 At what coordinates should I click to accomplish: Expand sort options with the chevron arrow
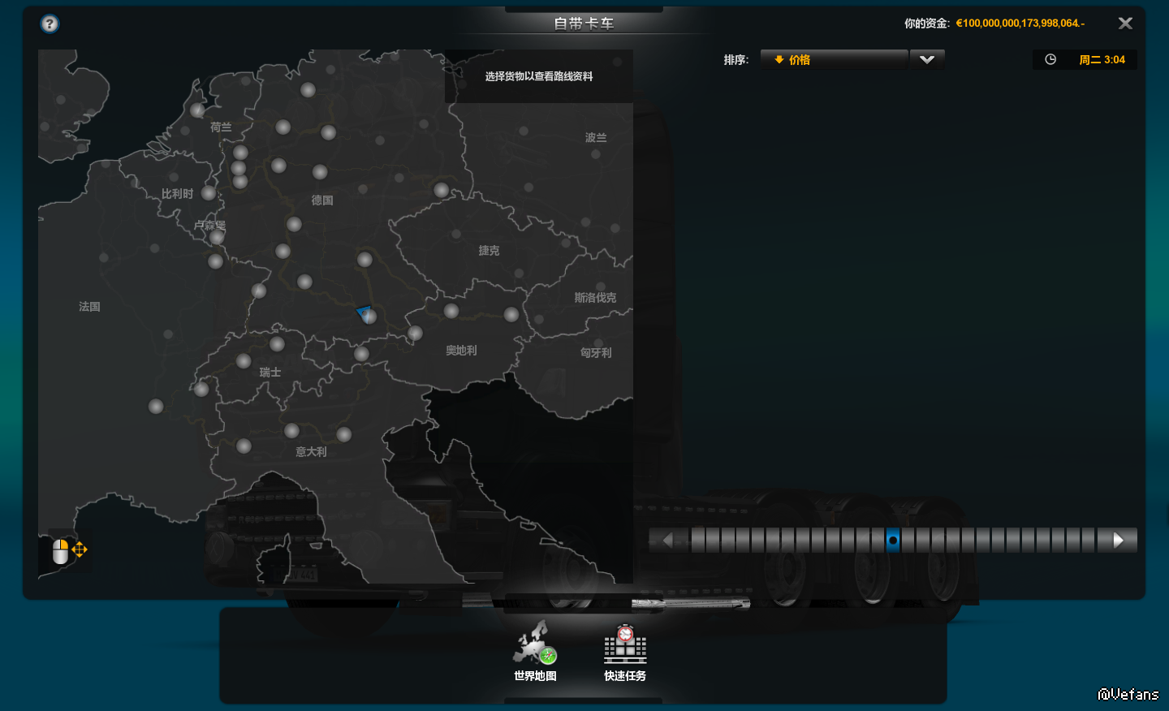(x=927, y=59)
